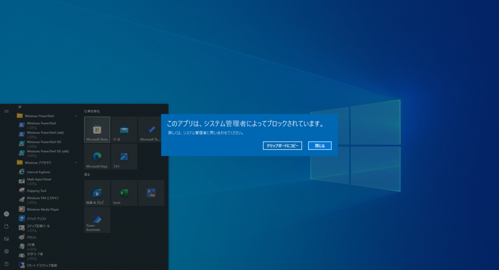Open クイック アシスト

pyautogui.click(x=47, y=218)
